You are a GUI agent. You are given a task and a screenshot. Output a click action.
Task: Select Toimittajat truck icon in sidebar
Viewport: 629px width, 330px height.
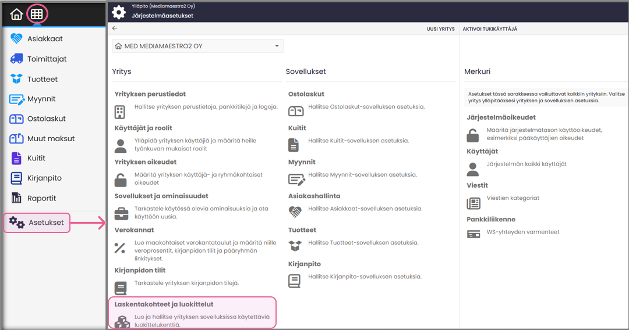(16, 59)
